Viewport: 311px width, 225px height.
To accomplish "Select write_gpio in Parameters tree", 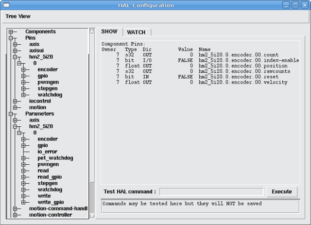I will coord(51,202).
